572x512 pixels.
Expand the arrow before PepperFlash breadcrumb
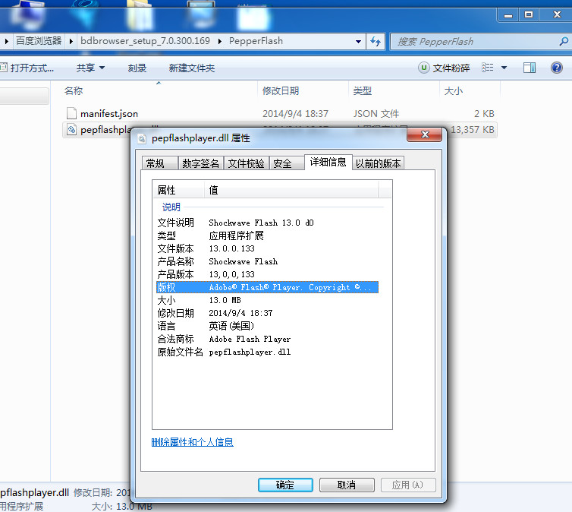coord(221,42)
